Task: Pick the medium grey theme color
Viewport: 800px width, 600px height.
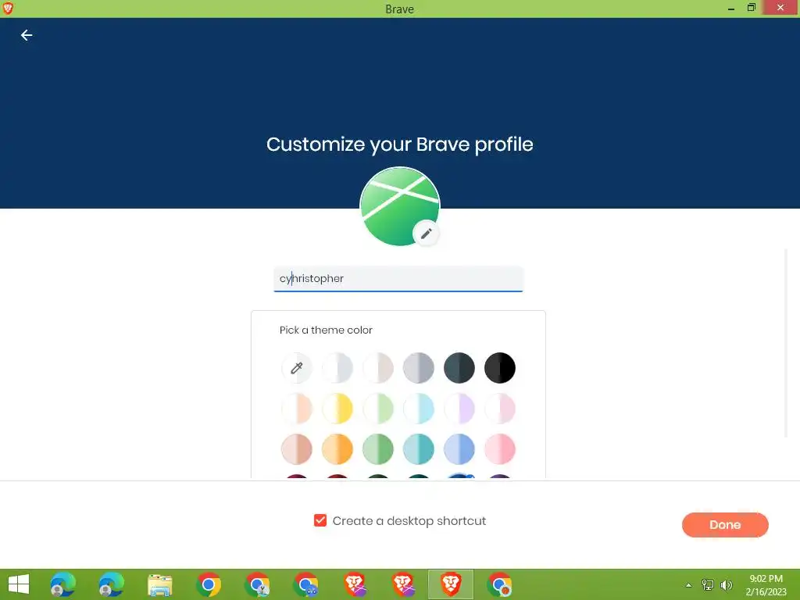Action: (x=419, y=368)
